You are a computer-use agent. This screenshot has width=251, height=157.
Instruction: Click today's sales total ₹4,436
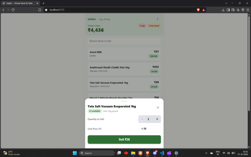[96, 30]
